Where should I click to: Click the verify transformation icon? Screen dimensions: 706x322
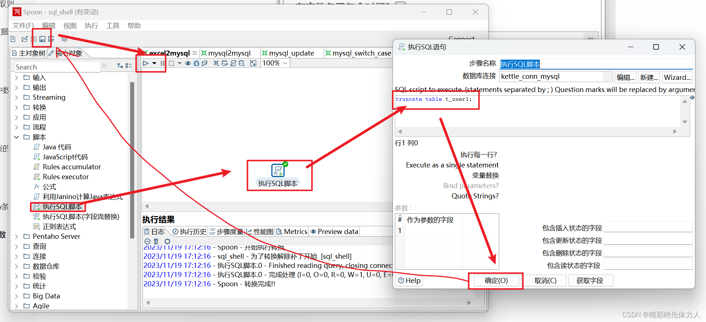coord(216,63)
